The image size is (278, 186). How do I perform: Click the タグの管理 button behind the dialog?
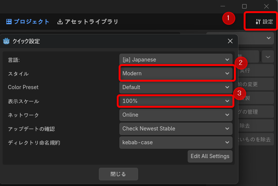point(254,111)
